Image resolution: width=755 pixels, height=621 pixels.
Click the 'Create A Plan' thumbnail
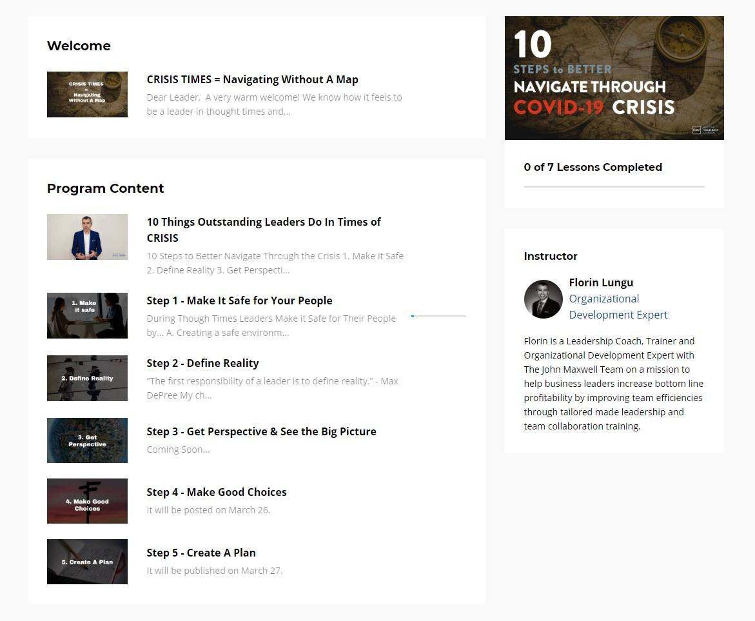point(87,562)
